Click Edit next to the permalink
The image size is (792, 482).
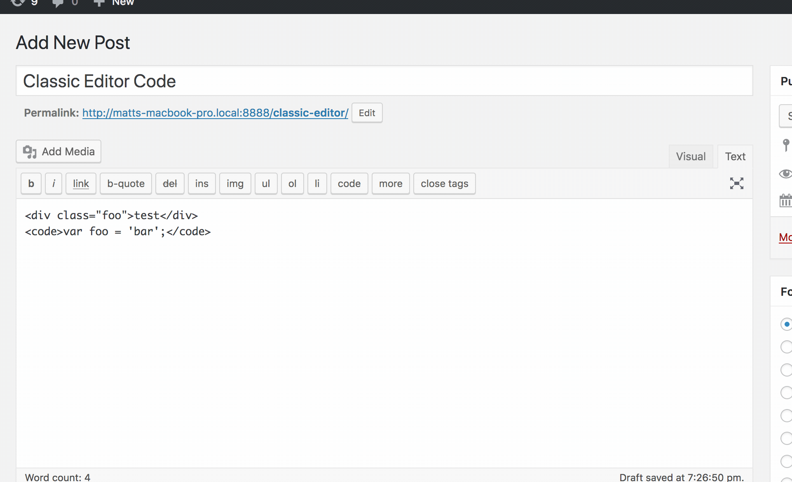click(x=366, y=112)
